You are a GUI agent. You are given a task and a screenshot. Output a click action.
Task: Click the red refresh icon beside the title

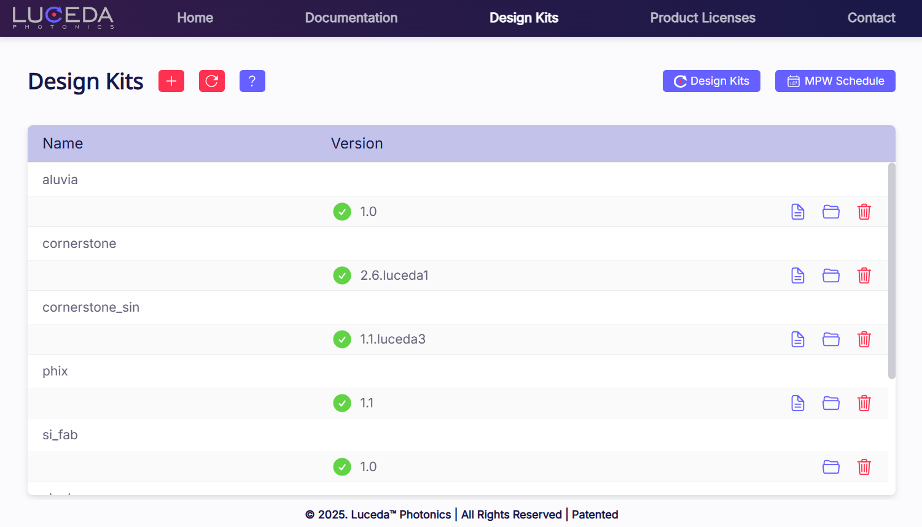(212, 81)
